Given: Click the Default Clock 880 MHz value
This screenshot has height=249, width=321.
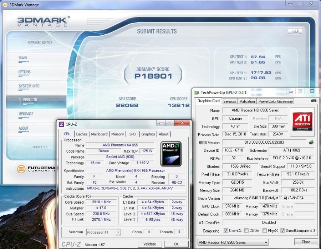Looking at the screenshot, I should tap(232, 214).
